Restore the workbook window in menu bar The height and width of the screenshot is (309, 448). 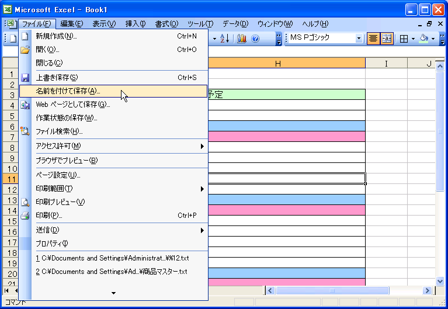[429, 24]
